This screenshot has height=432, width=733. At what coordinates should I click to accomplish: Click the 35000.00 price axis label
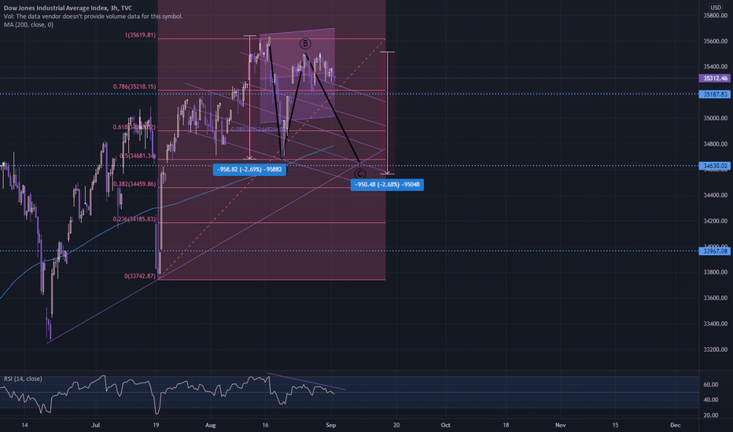click(x=715, y=119)
